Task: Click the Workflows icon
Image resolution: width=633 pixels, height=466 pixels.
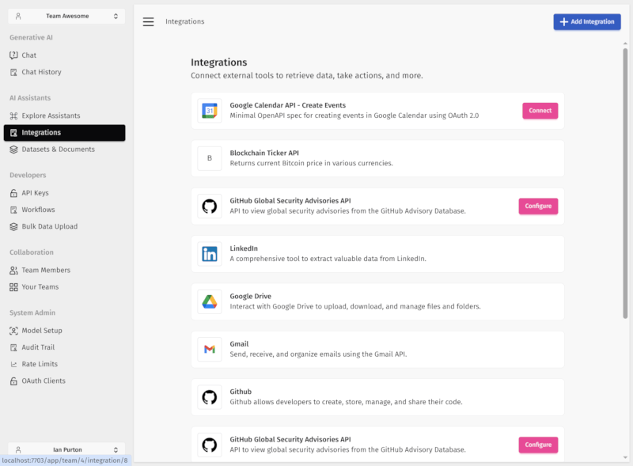Action: click(x=13, y=210)
